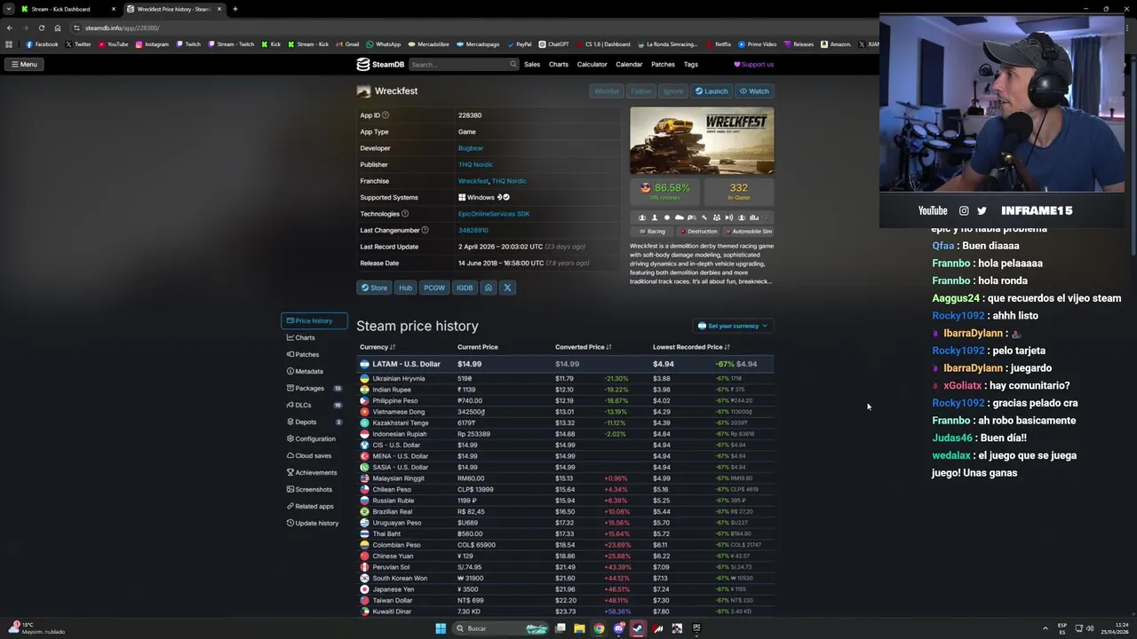Screen dimensions: 1137x639
Task: Open the tab search dropdown arrow
Action: coord(9,9)
